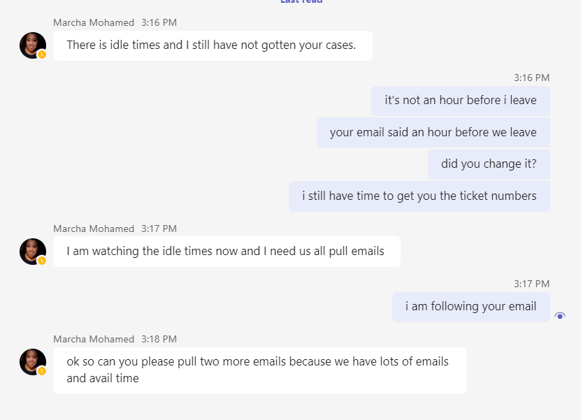Click the "pull two more emails" message
This screenshot has height=420, width=581.
click(259, 370)
